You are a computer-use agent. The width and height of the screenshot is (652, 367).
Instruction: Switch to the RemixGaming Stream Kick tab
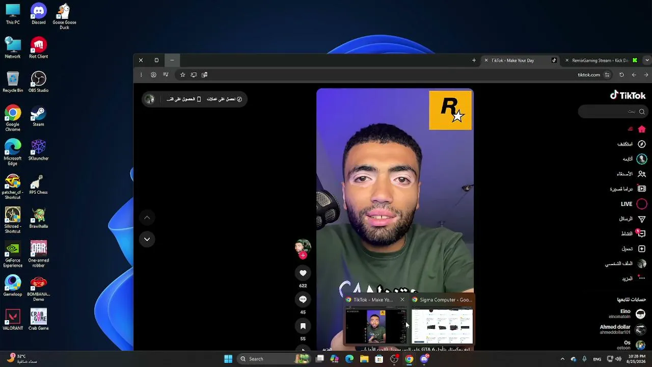tap(600, 60)
